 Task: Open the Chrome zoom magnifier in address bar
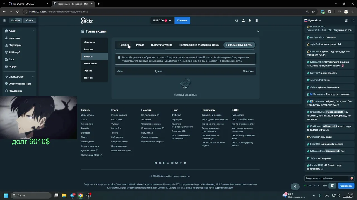(307, 12)
